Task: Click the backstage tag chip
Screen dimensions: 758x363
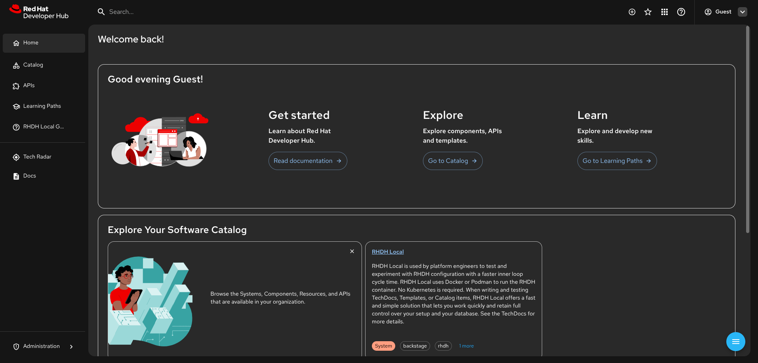Action: click(x=415, y=346)
